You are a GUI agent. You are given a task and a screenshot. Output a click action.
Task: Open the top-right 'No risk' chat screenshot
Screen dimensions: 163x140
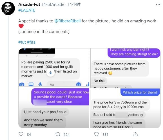point(126,68)
